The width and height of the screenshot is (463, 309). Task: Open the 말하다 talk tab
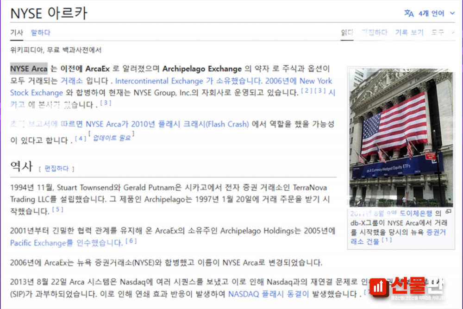[x=41, y=32]
